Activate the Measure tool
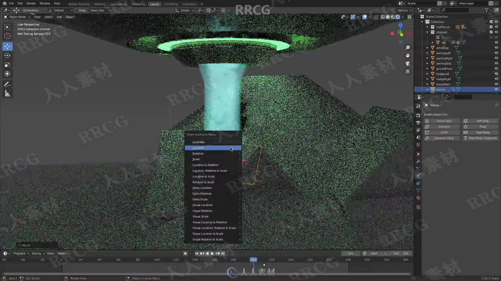501x281 pixels. point(7,94)
